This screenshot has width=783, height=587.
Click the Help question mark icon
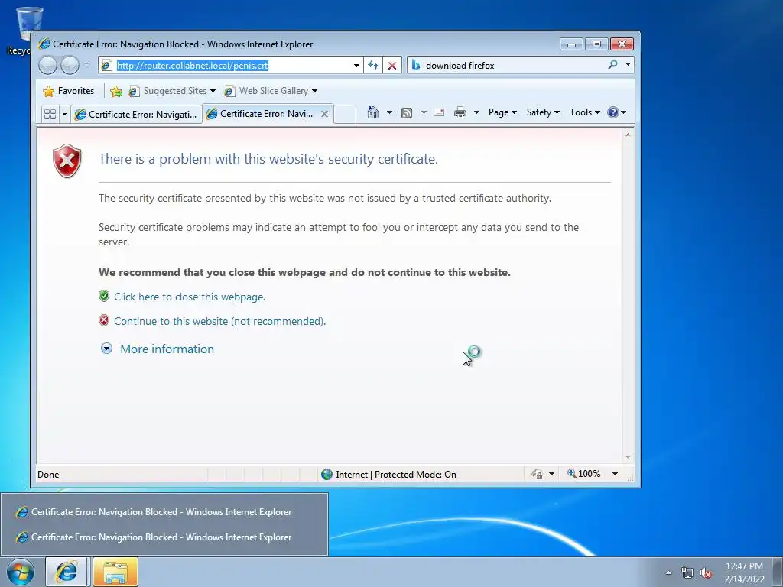(x=613, y=112)
